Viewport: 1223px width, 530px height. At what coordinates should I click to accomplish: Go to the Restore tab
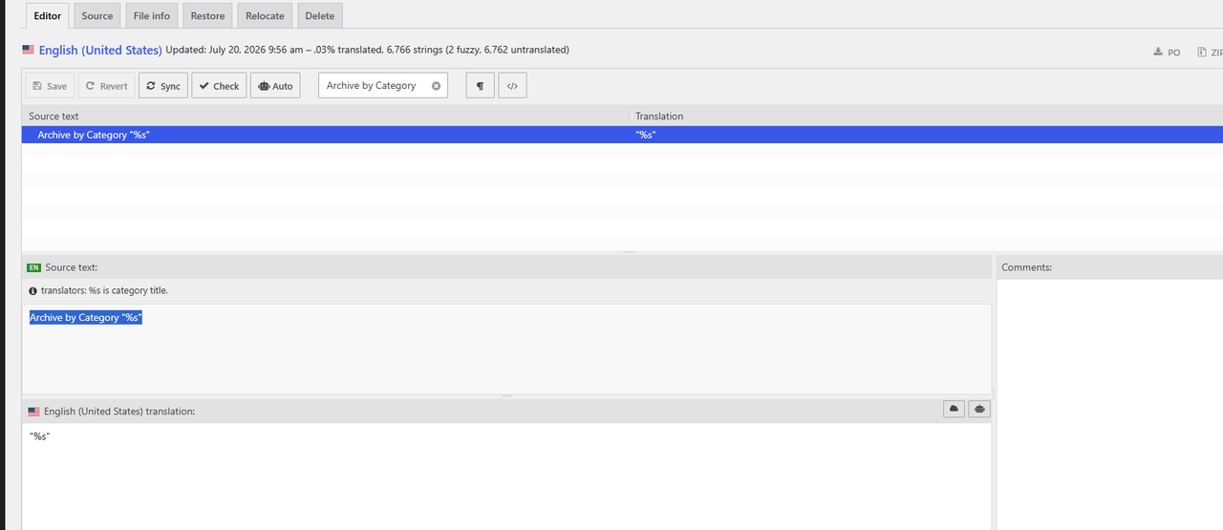tap(207, 15)
